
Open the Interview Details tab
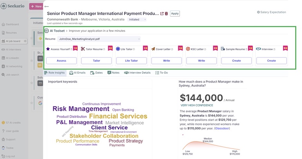(137, 72)
